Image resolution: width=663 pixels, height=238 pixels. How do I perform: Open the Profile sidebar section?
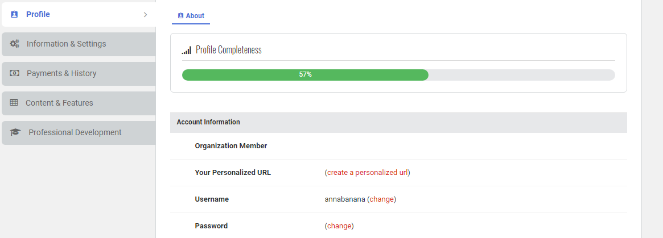[38, 14]
